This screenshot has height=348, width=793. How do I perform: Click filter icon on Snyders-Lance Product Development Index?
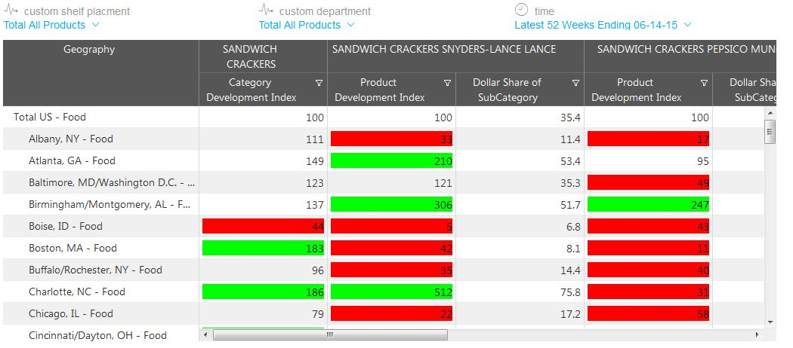tap(447, 83)
